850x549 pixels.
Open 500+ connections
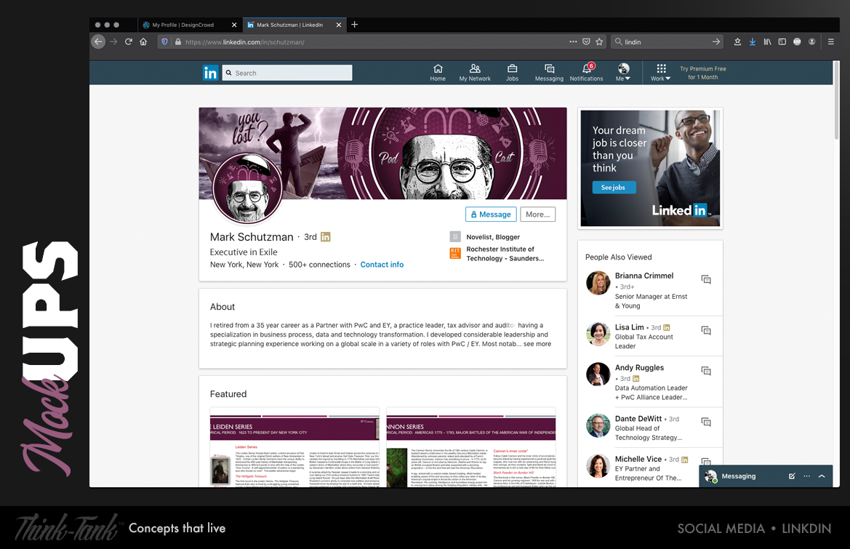319,265
